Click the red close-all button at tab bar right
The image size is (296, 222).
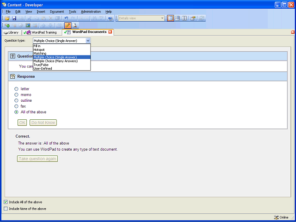293,32
